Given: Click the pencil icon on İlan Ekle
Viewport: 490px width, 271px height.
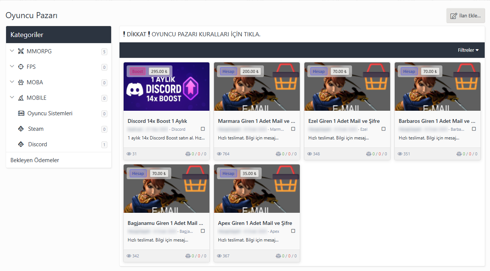Looking at the screenshot, I should (454, 16).
